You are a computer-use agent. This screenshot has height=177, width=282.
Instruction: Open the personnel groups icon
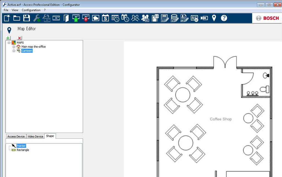pyautogui.click(x=135, y=18)
